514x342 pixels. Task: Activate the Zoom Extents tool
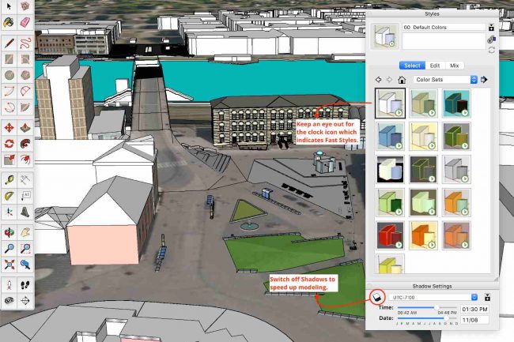point(9,265)
